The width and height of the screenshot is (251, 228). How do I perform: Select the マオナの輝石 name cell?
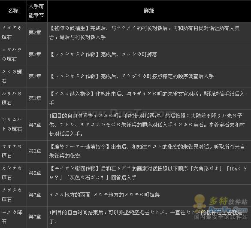click(13, 152)
